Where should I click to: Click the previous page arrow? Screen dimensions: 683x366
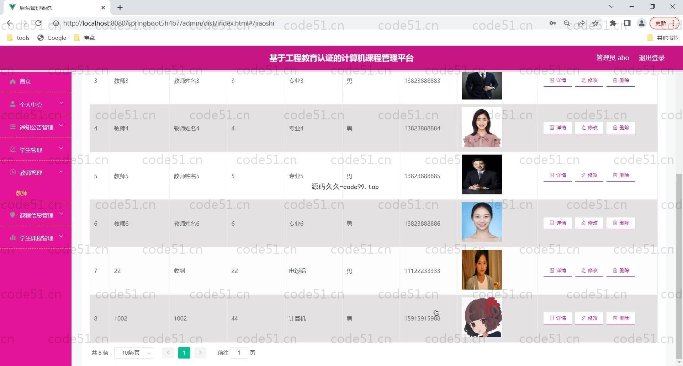tap(168, 353)
